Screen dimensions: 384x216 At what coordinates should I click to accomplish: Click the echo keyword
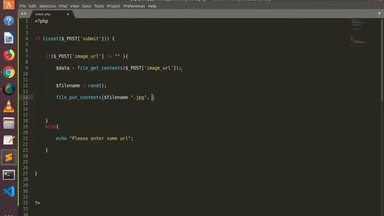click(x=61, y=139)
